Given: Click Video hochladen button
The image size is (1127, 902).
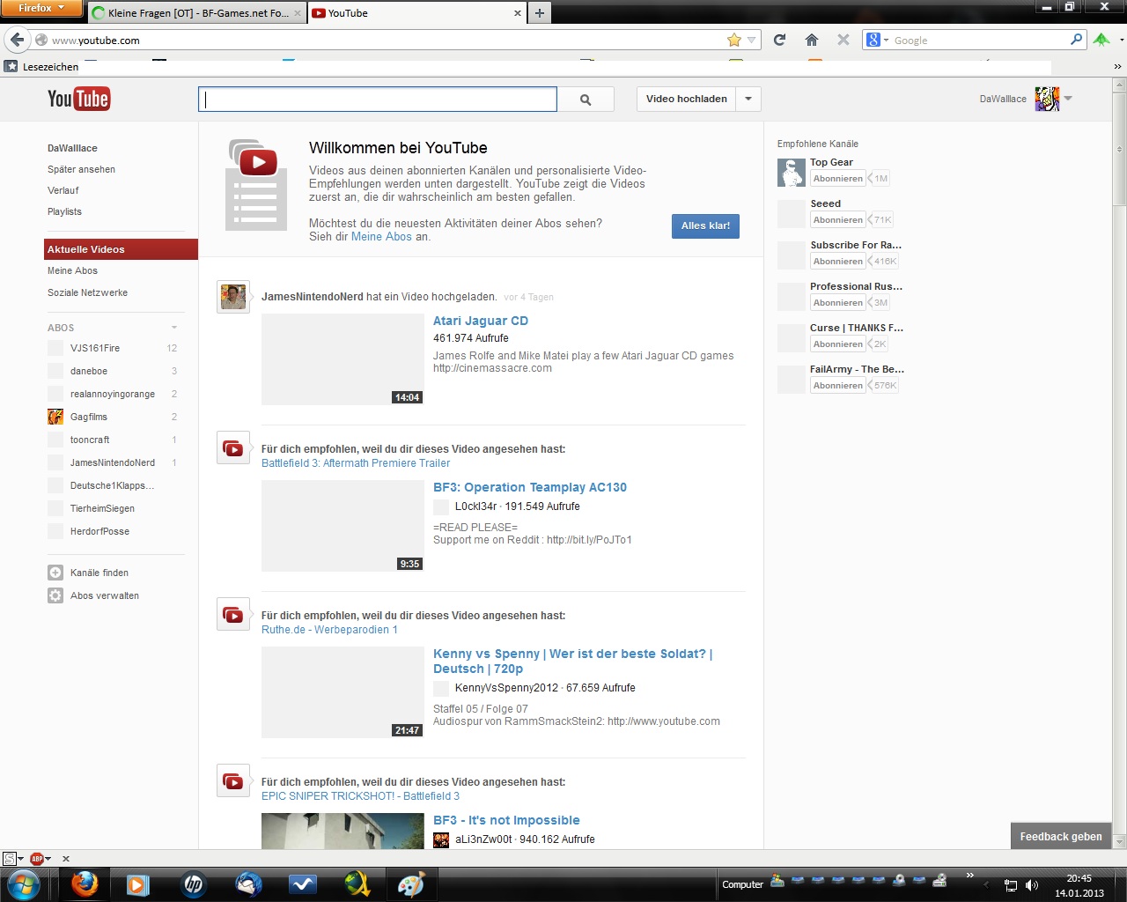Looking at the screenshot, I should pyautogui.click(x=687, y=99).
